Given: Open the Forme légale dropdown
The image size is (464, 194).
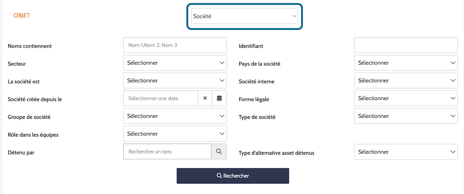Looking at the screenshot, I should click(x=406, y=98).
